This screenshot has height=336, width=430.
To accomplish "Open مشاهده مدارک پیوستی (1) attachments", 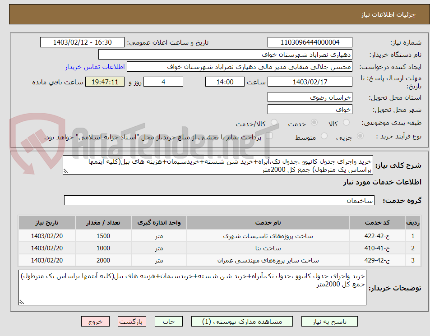I will pyautogui.click(x=242, y=322).
